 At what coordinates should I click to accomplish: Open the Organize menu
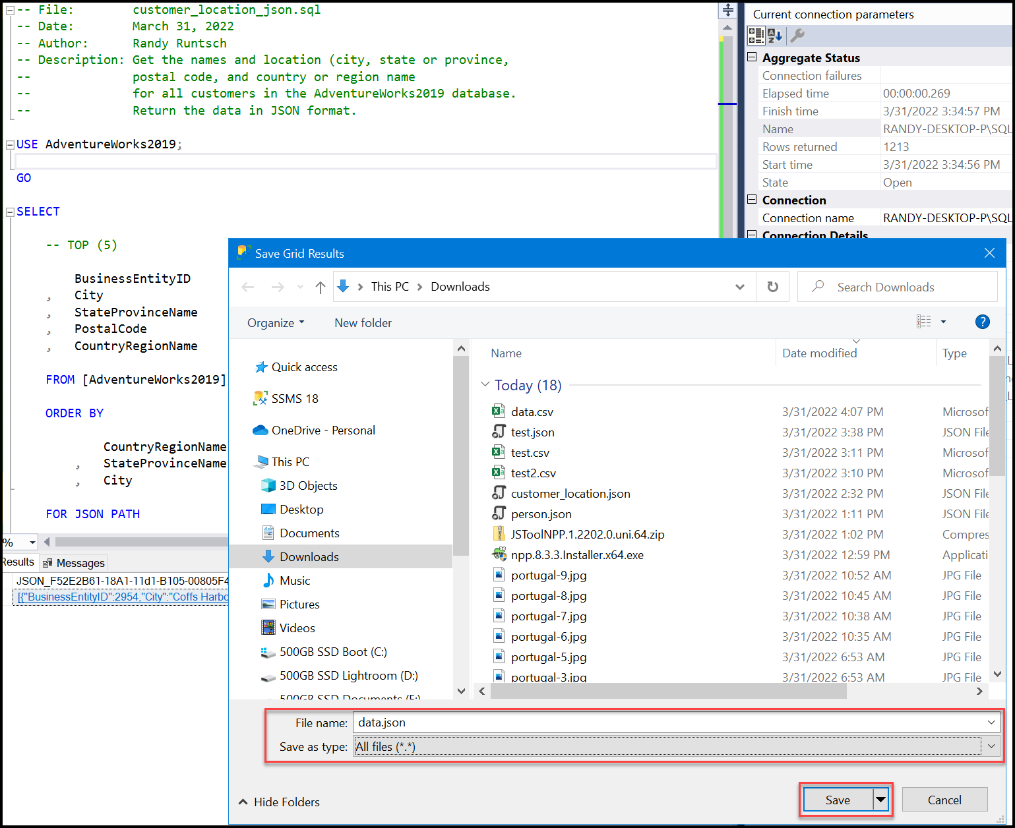tap(275, 323)
